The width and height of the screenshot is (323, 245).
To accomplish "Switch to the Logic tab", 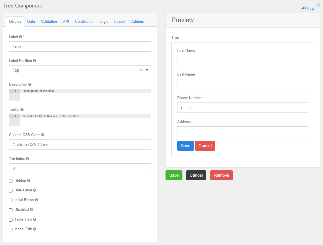I will [104, 21].
